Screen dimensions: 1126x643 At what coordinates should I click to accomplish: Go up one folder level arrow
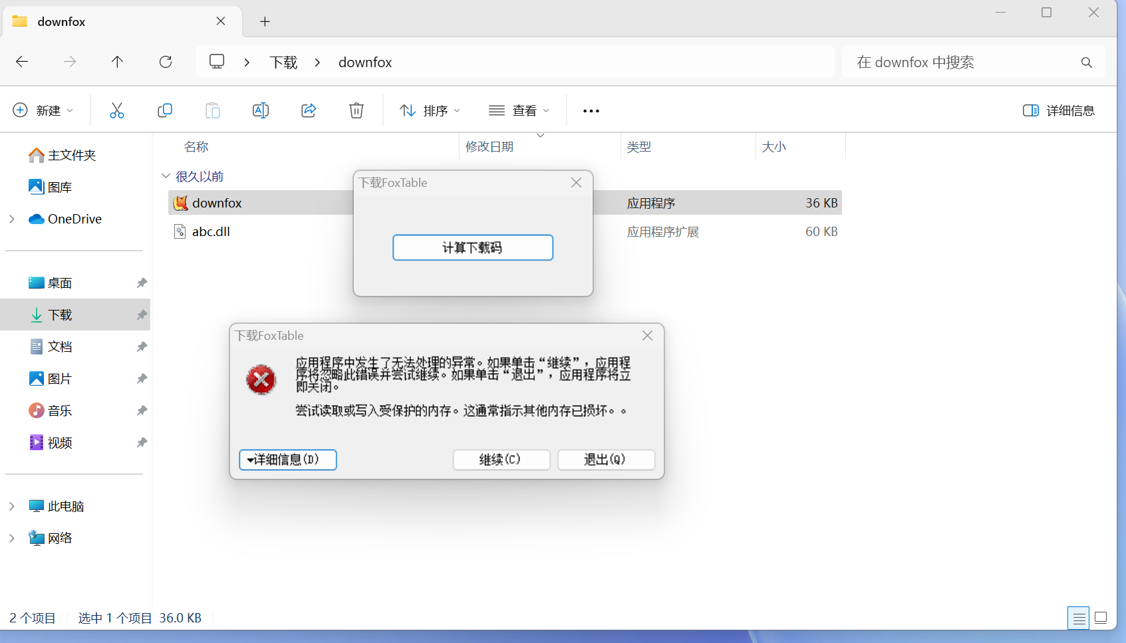[x=118, y=62]
